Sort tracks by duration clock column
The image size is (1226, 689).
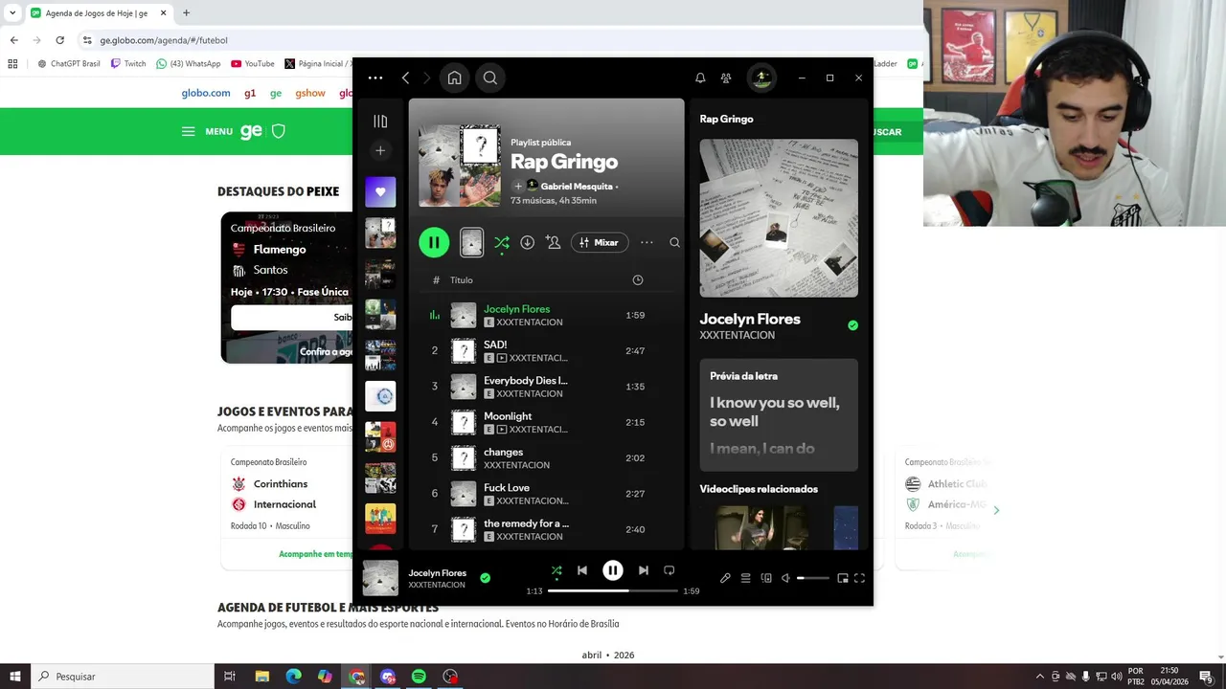[x=638, y=280]
